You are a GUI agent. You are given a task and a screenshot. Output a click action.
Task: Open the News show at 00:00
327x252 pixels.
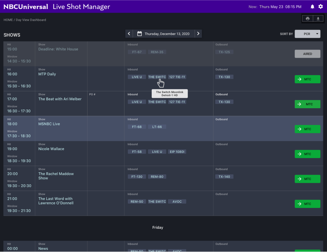(43, 249)
